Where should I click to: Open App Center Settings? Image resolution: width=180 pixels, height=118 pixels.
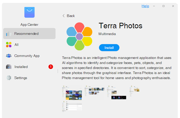click(30, 78)
